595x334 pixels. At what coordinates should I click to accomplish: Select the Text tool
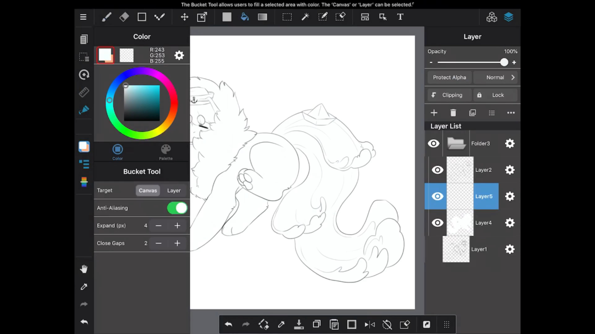point(400,17)
